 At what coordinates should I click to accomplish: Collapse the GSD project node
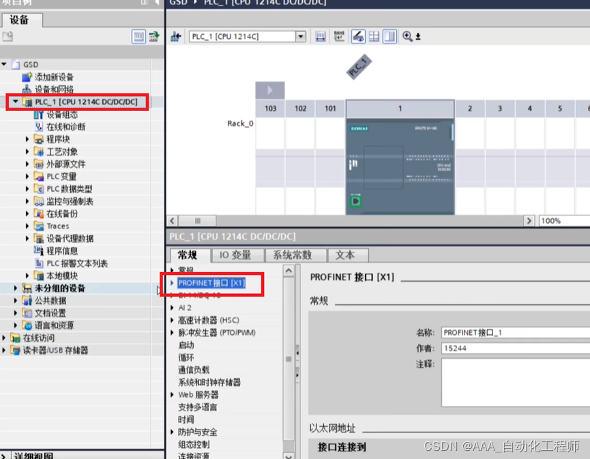[4, 64]
